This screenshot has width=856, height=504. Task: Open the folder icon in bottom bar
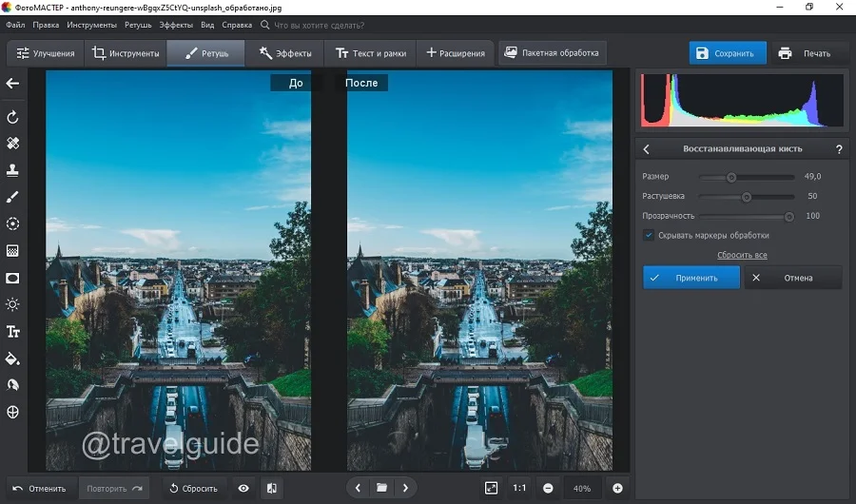click(x=381, y=488)
